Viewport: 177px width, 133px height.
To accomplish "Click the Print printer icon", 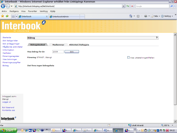I will pyautogui.click(x=146, y=16).
